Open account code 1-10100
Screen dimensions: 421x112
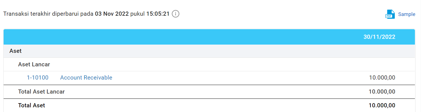click(x=38, y=78)
